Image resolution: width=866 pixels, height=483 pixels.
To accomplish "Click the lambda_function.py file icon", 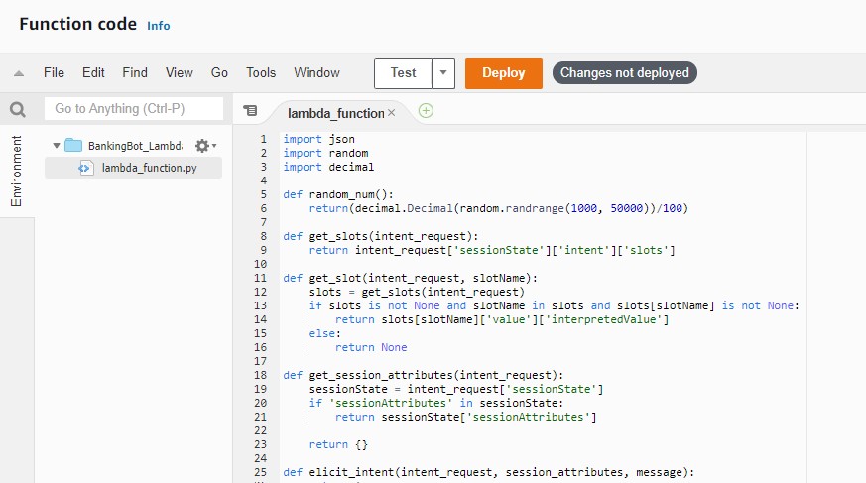I will tap(85, 168).
